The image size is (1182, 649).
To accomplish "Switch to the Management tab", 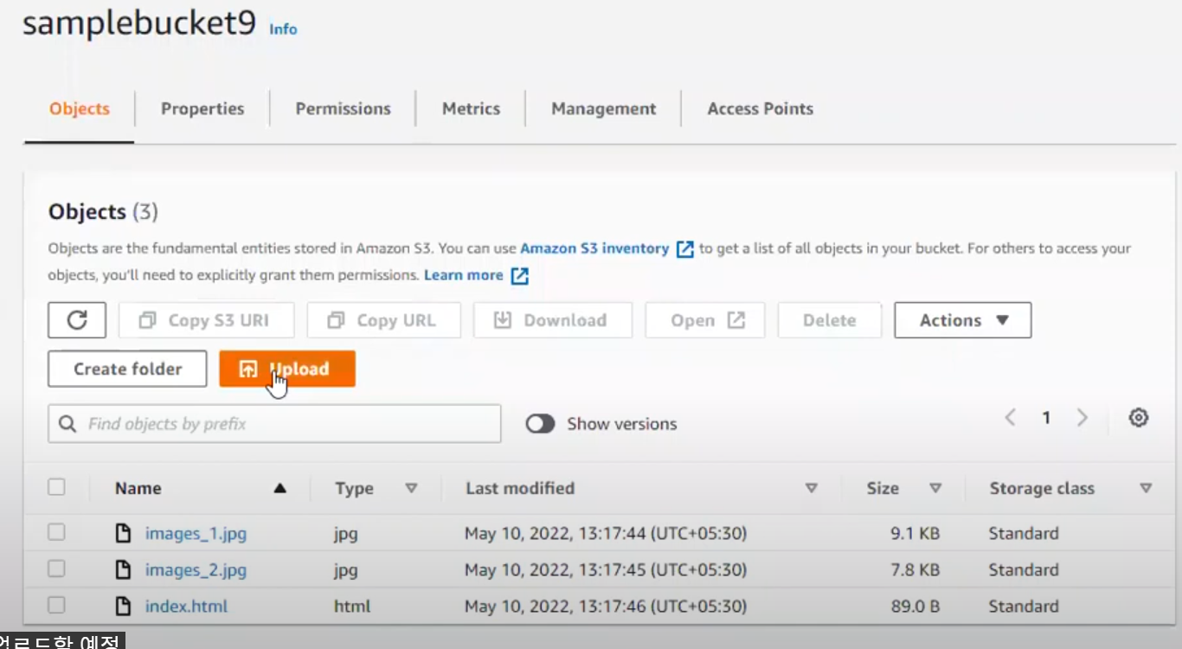I will (604, 109).
